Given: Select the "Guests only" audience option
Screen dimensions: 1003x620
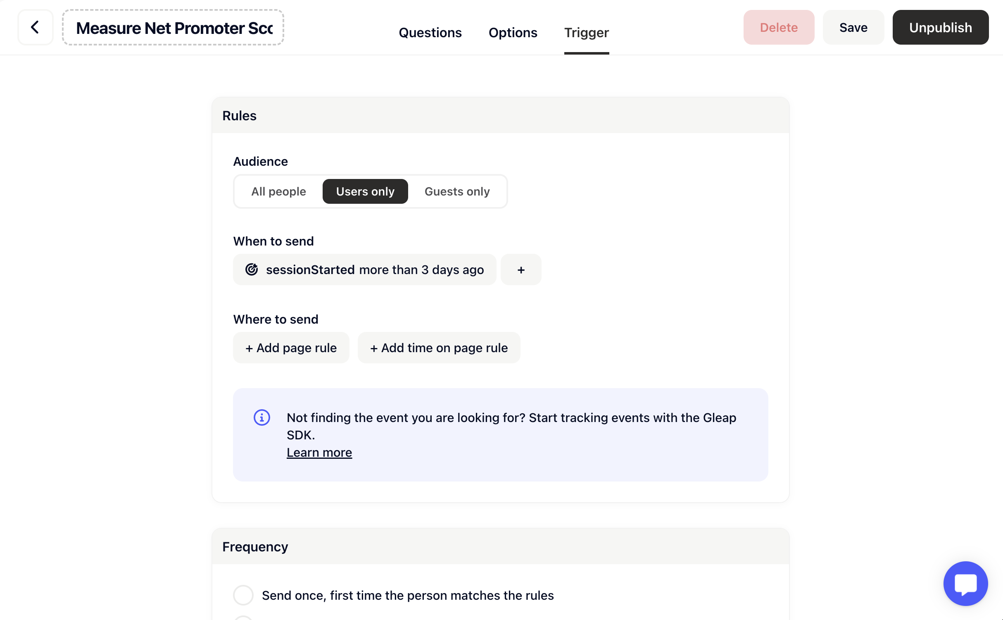Looking at the screenshot, I should 457,191.
